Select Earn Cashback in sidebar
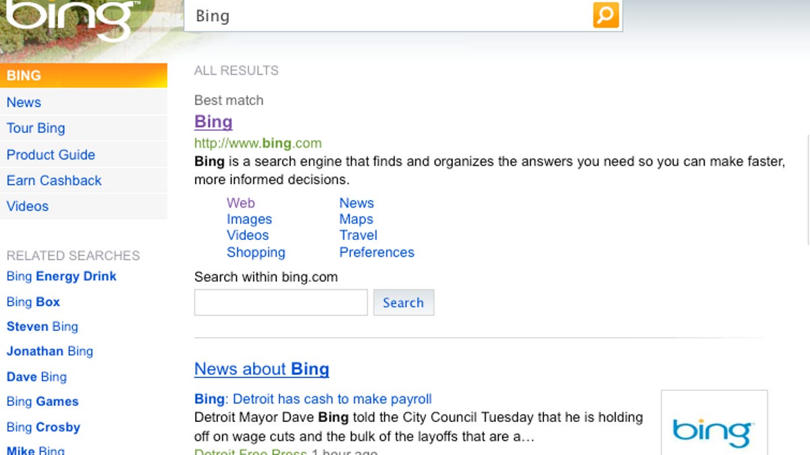Viewport: 810px width, 455px height. click(x=54, y=181)
